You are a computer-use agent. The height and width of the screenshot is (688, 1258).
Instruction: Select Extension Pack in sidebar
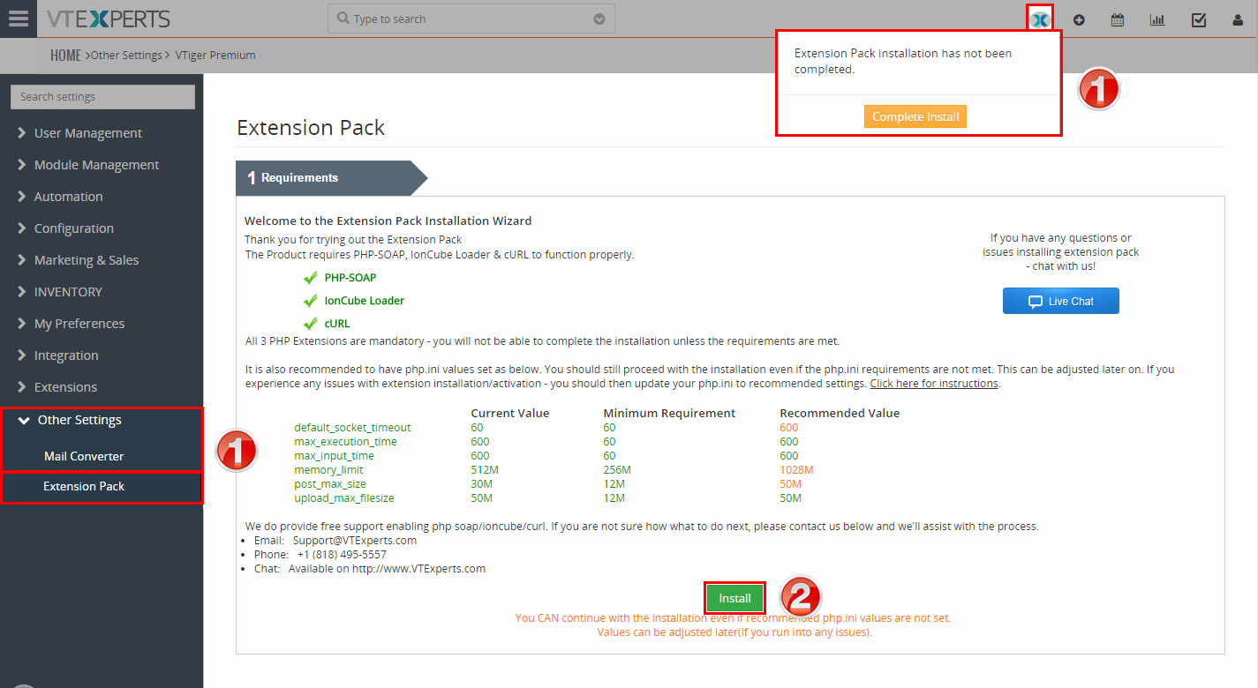tap(84, 486)
